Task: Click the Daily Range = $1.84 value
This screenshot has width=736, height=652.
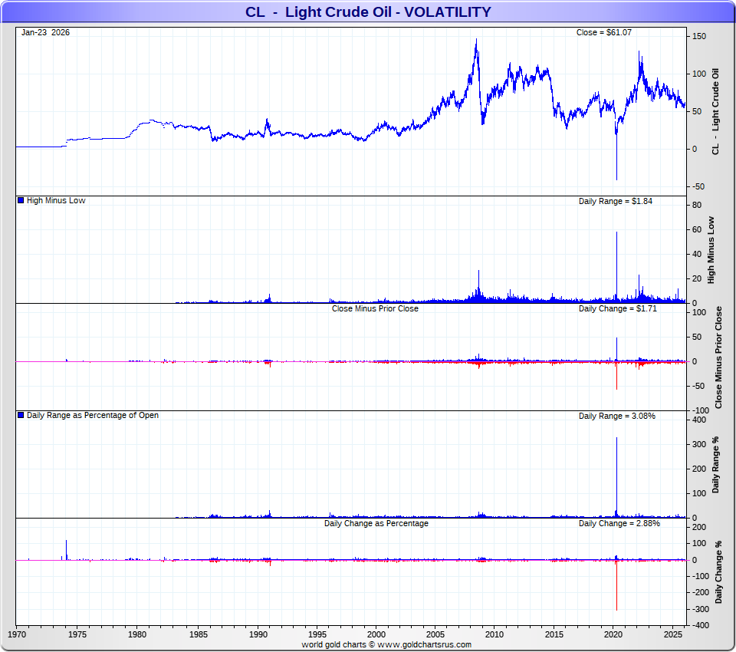Action: click(x=615, y=201)
